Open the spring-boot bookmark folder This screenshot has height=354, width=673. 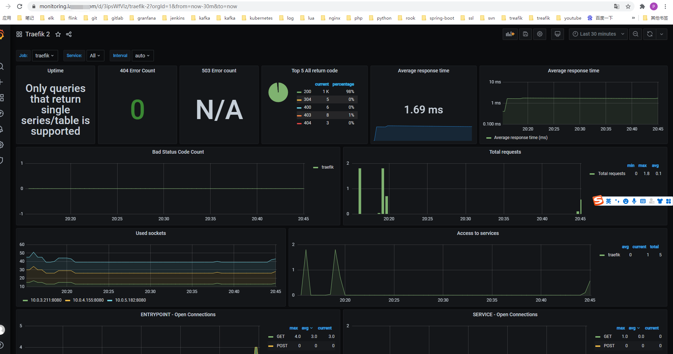click(438, 18)
